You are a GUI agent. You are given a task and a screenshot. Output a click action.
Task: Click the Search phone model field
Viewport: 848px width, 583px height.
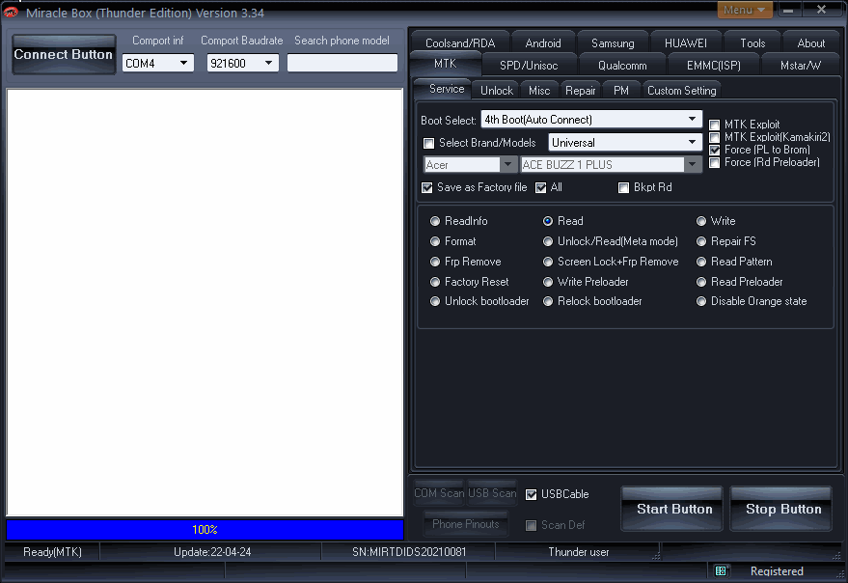point(342,63)
